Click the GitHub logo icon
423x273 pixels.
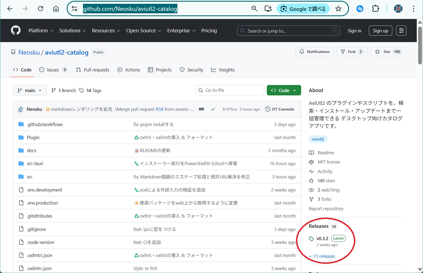point(16,30)
